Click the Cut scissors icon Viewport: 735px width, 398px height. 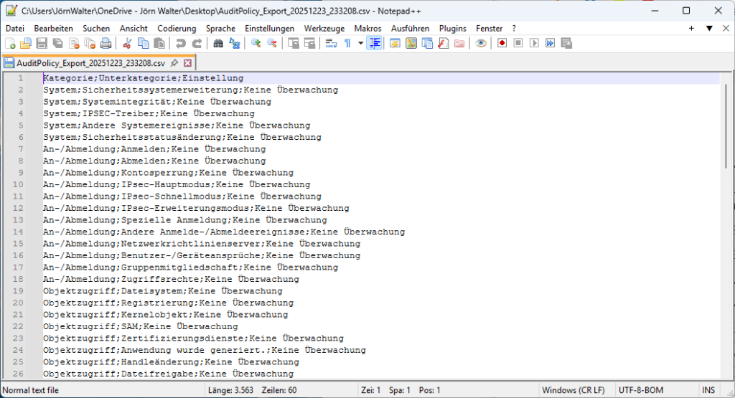click(128, 44)
